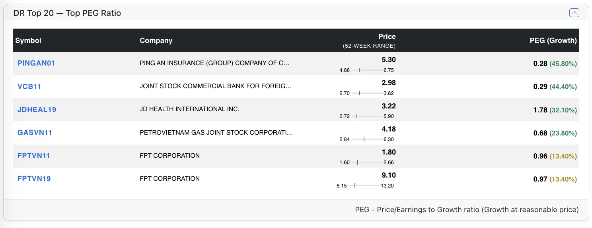Select the JOINT STOCK COMMERCIAL BANK company name
The width and height of the screenshot is (592, 228).
pyautogui.click(x=216, y=86)
